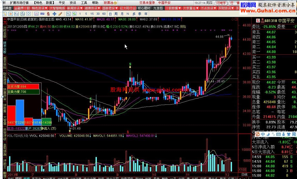Image resolution: width=297 pixels, height=179 pixels.
Task: Click the green refresh icon
Action: (x=74, y=14)
